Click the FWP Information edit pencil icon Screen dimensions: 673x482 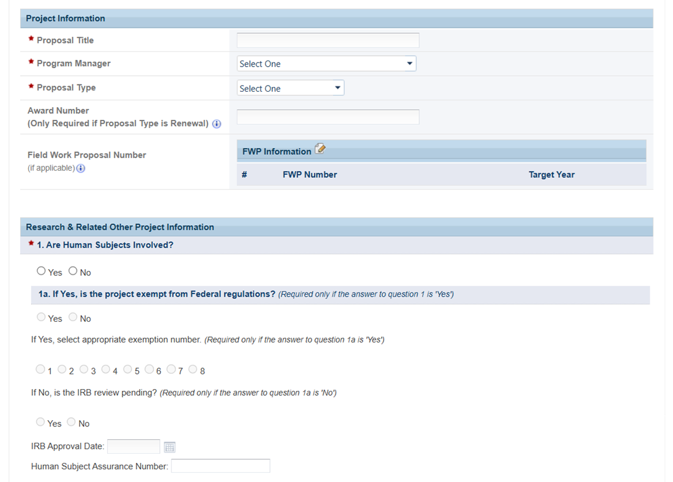[320, 149]
